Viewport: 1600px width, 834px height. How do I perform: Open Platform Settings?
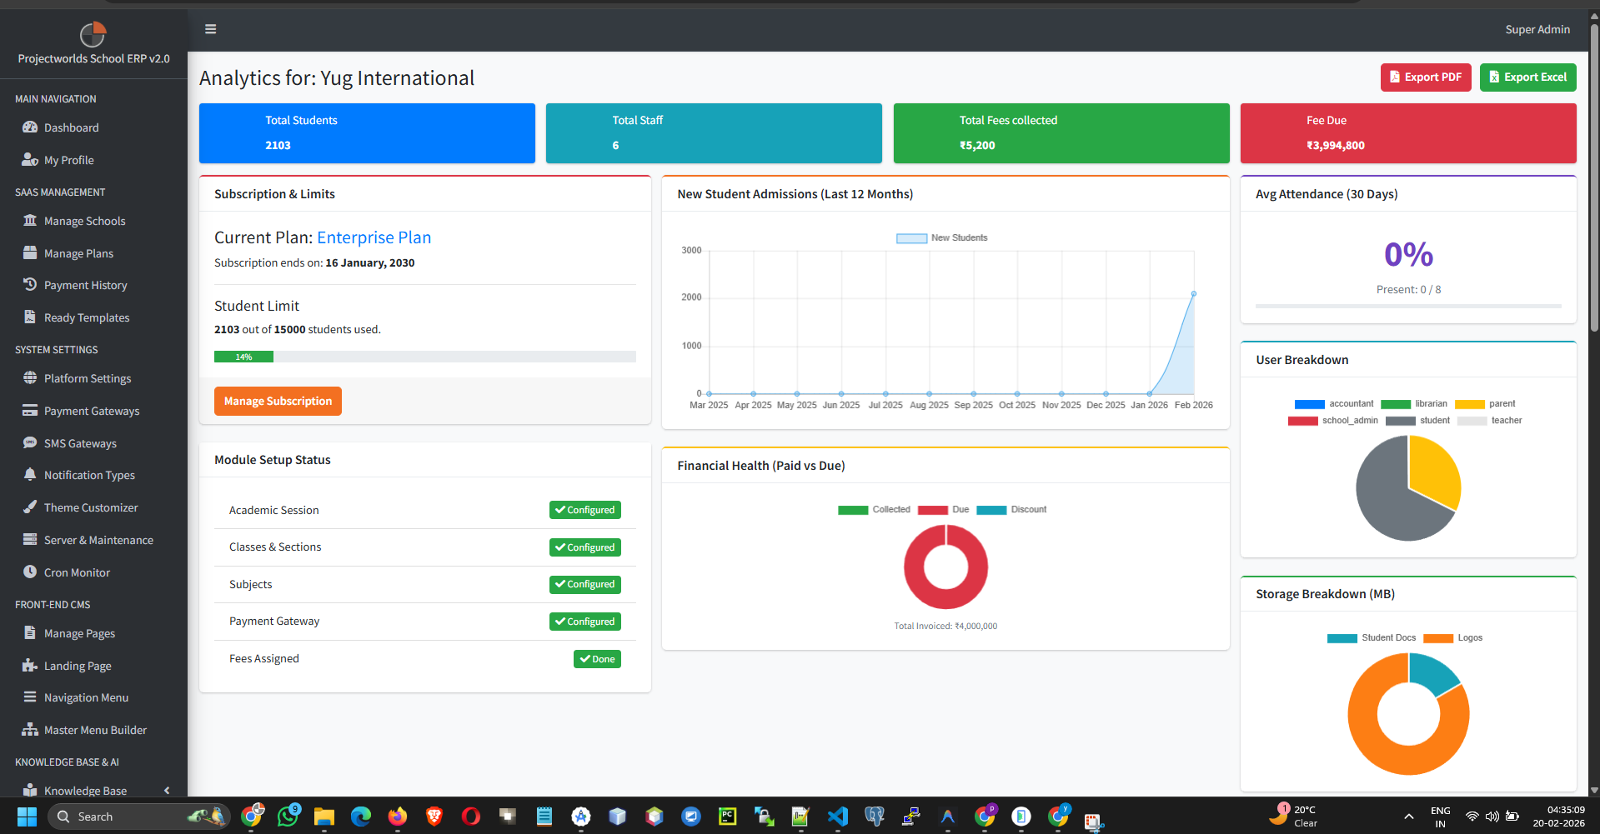[88, 378]
